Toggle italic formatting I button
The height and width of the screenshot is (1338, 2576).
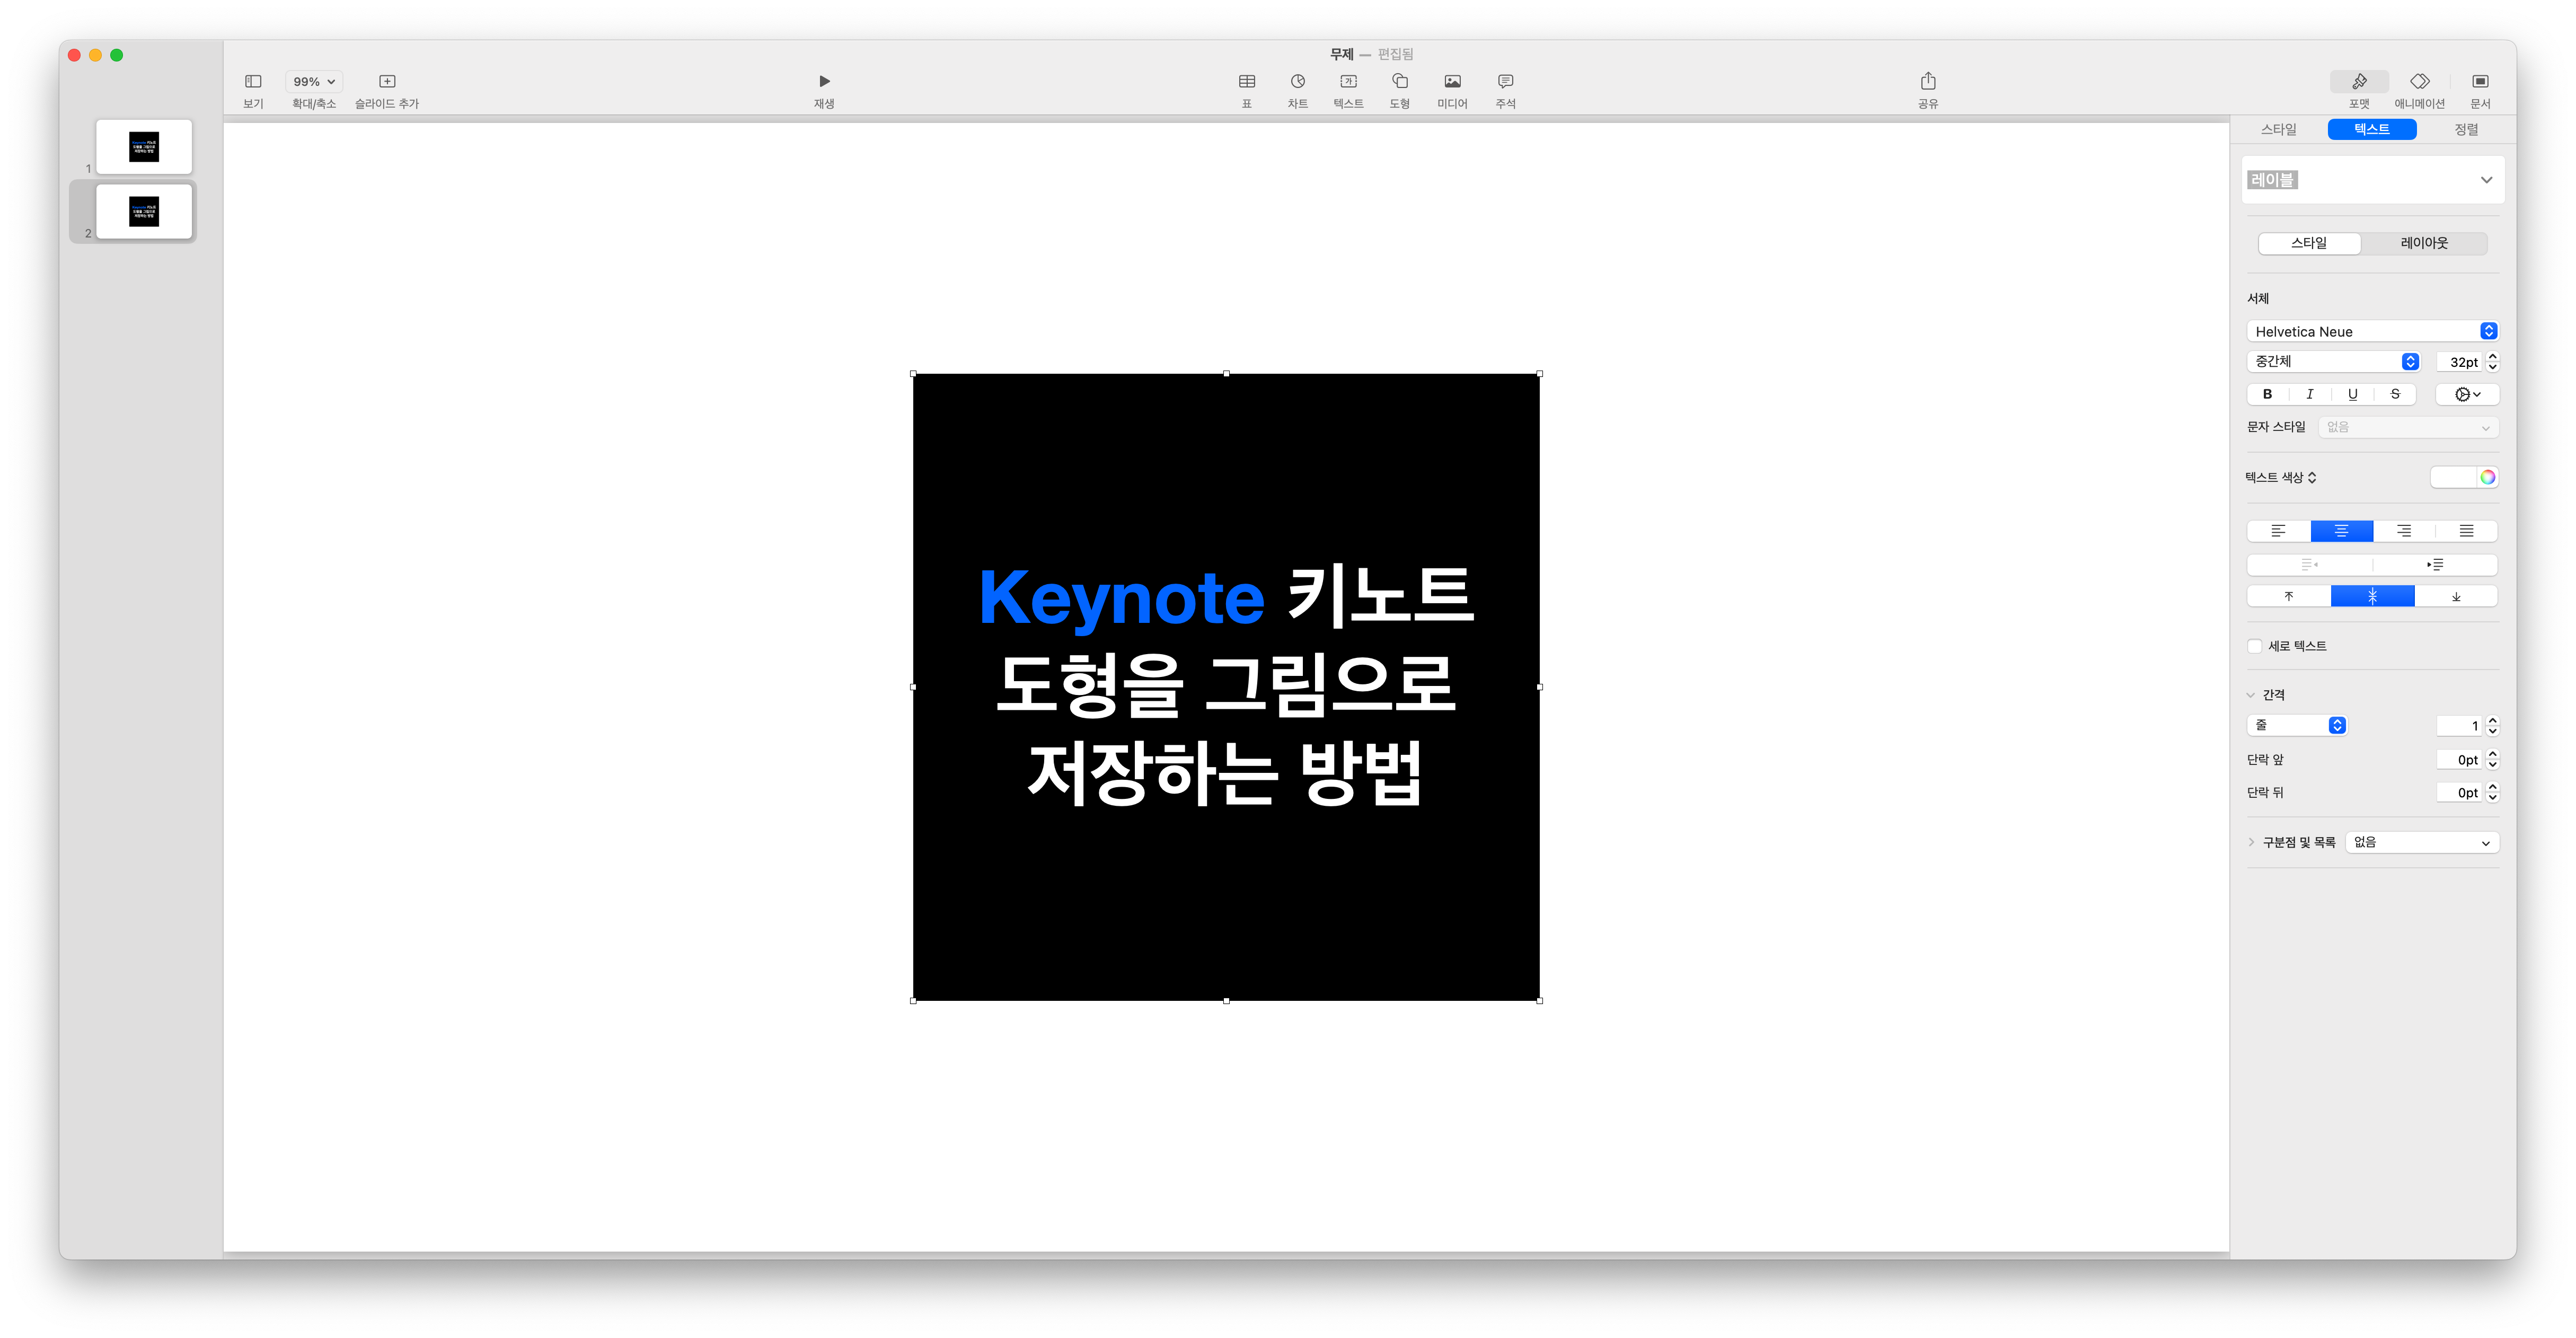(x=2309, y=394)
